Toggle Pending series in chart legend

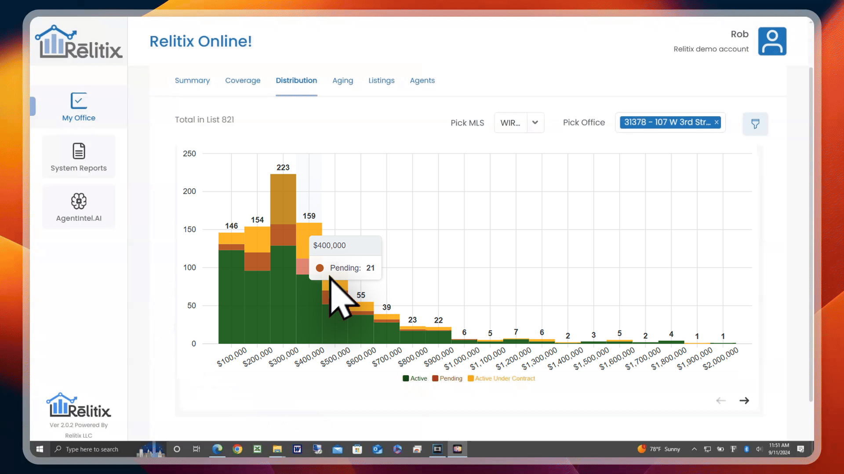click(447, 378)
